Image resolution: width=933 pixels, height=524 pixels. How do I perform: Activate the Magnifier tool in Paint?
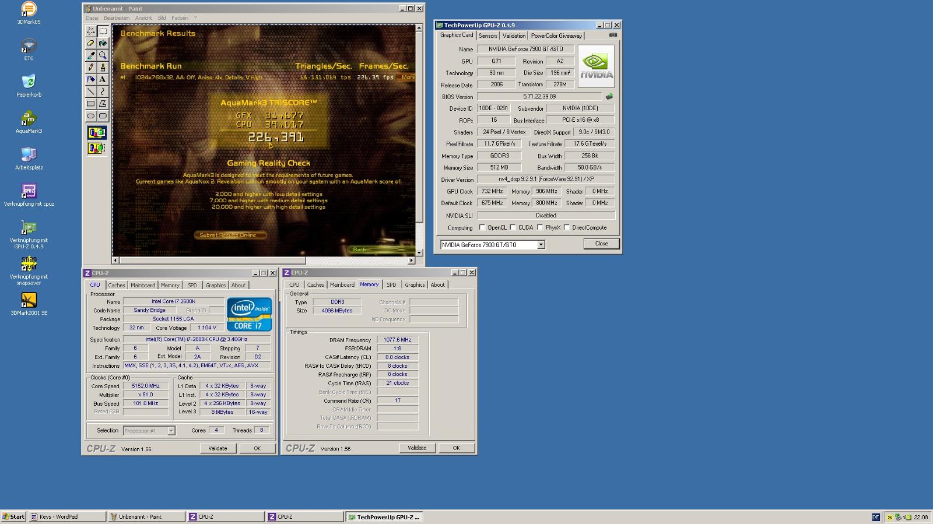pyautogui.click(x=103, y=55)
